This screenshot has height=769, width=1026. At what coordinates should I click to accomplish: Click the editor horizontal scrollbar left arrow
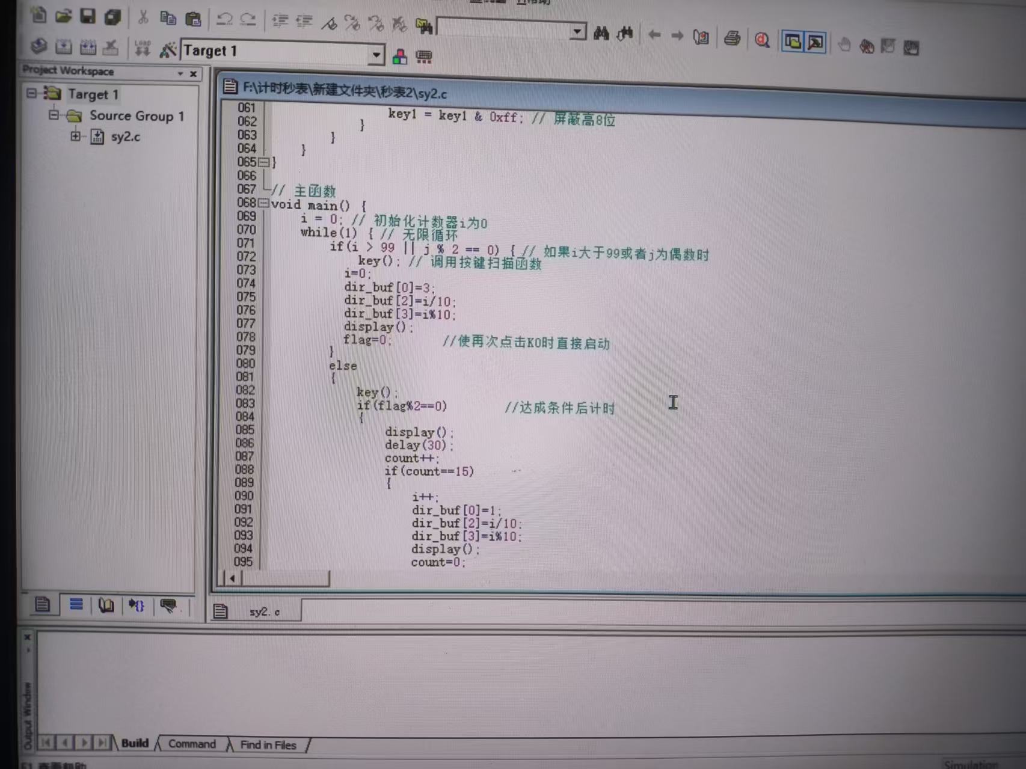coord(232,578)
